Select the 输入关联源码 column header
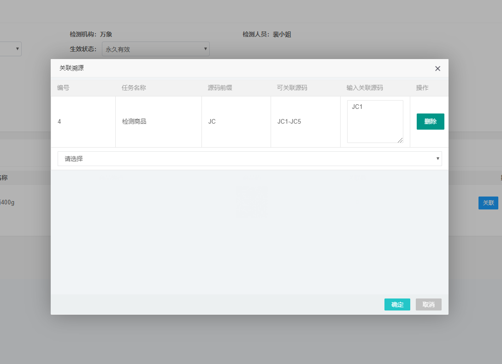The image size is (502, 364). pos(365,88)
